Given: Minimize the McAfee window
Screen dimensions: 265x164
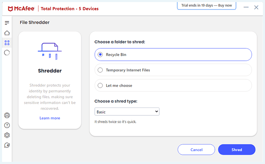Looking at the screenshot, I should pyautogui.click(x=246, y=7).
